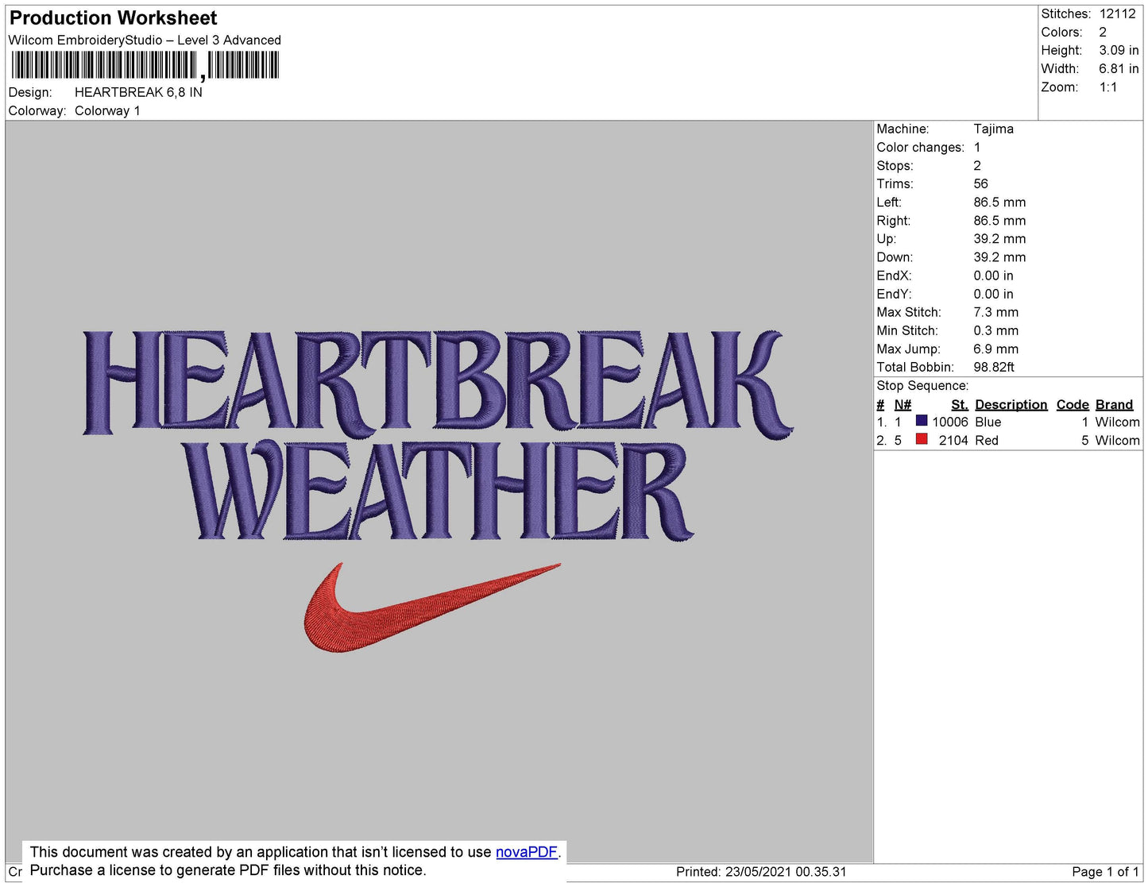Click 'Colorway 1' value

coord(107,110)
